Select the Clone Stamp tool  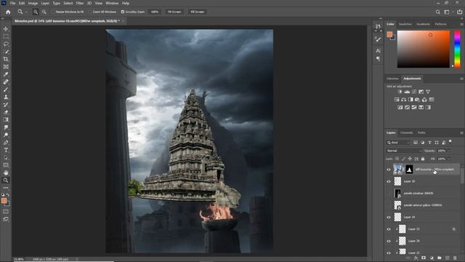click(x=6, y=97)
